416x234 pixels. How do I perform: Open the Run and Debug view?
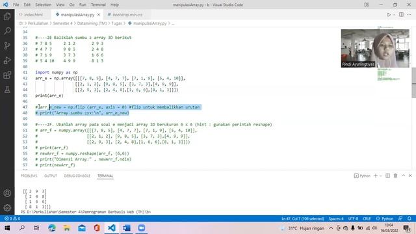click(7, 60)
